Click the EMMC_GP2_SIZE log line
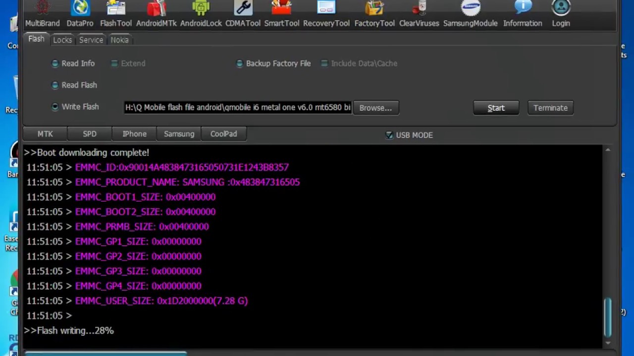The height and width of the screenshot is (356, 634). tap(114, 256)
